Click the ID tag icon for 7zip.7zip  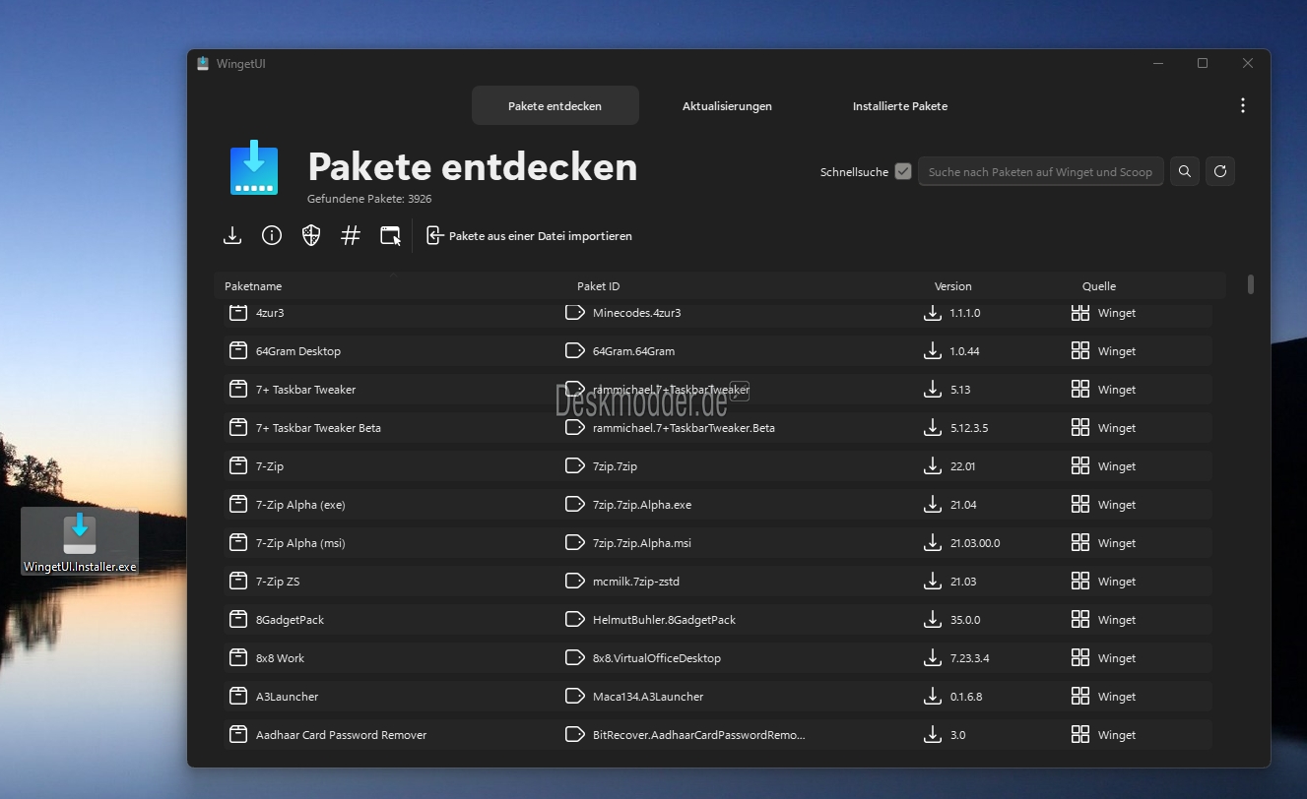tap(575, 465)
